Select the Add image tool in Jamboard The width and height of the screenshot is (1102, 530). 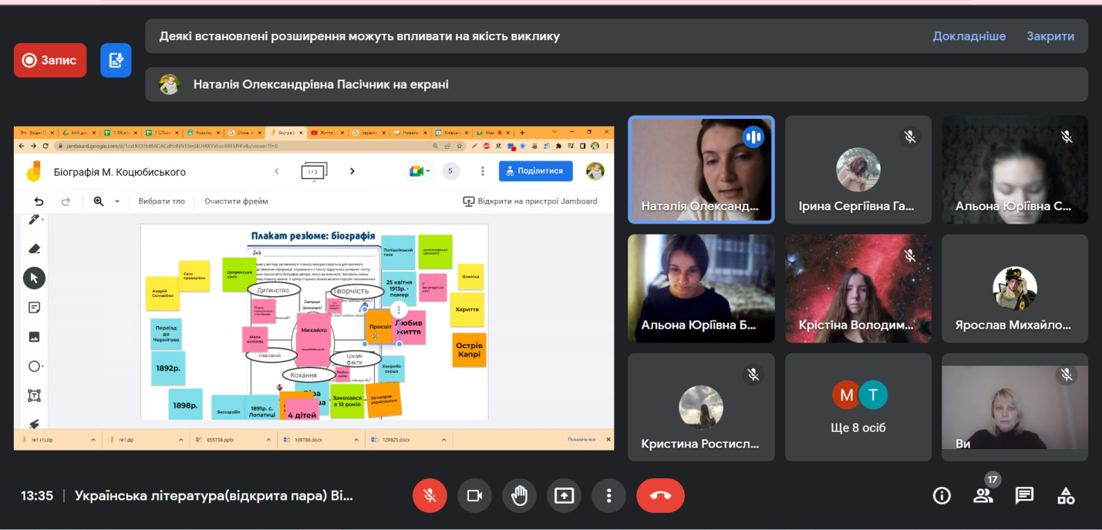pyautogui.click(x=34, y=336)
